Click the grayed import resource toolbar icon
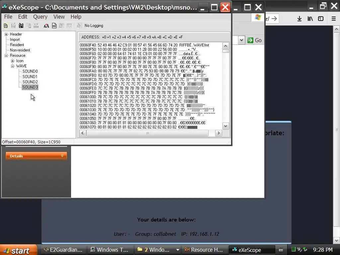Screen dimensions: 340x255 point(29,26)
